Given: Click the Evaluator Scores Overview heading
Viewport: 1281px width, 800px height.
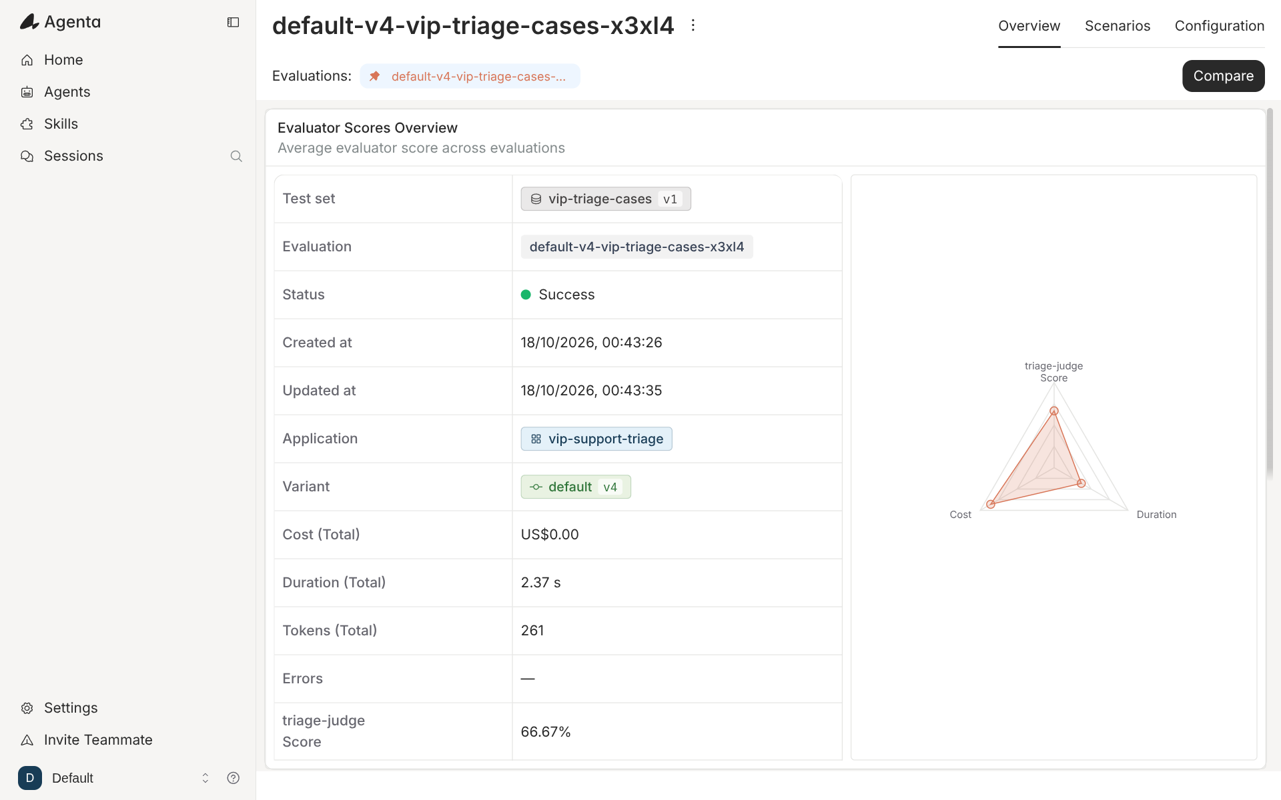Looking at the screenshot, I should click(x=368, y=128).
